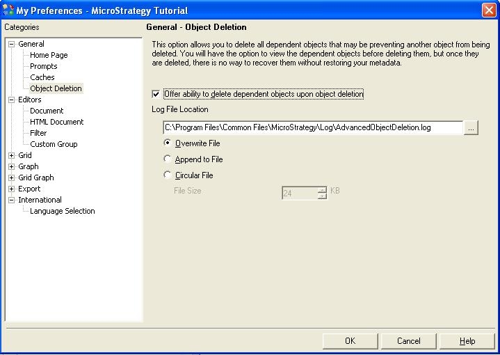500x355 pixels.
Task: Select the Circular File radio button
Action: 167,175
